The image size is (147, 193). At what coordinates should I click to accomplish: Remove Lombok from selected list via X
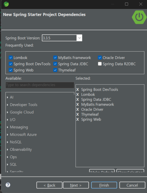pyautogui.click(x=78, y=94)
